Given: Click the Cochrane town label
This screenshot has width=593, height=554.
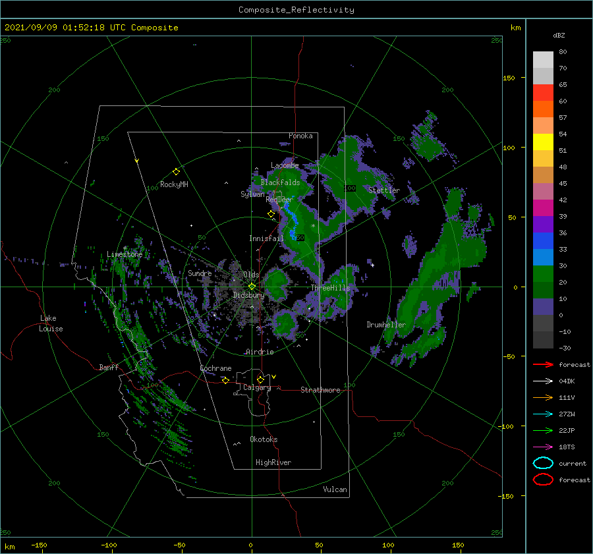Looking at the screenshot, I should click(215, 368).
